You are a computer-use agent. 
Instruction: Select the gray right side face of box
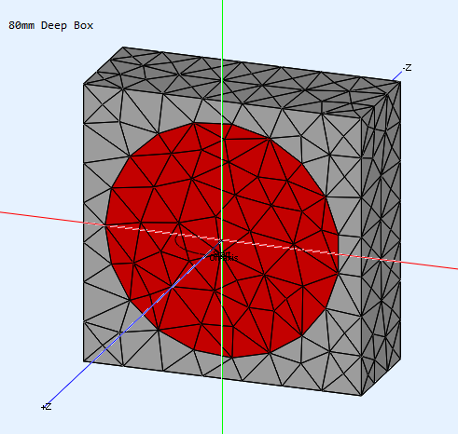click(x=382, y=239)
